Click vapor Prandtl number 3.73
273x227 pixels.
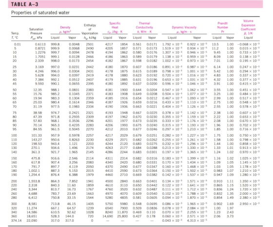click(x=230, y=216)
